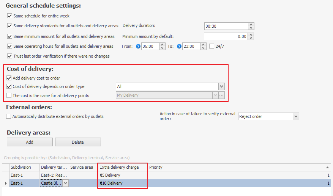This screenshot has height=196, width=333.
Task: Click ellipsis button beside My Delivery field
Action: point(221,96)
